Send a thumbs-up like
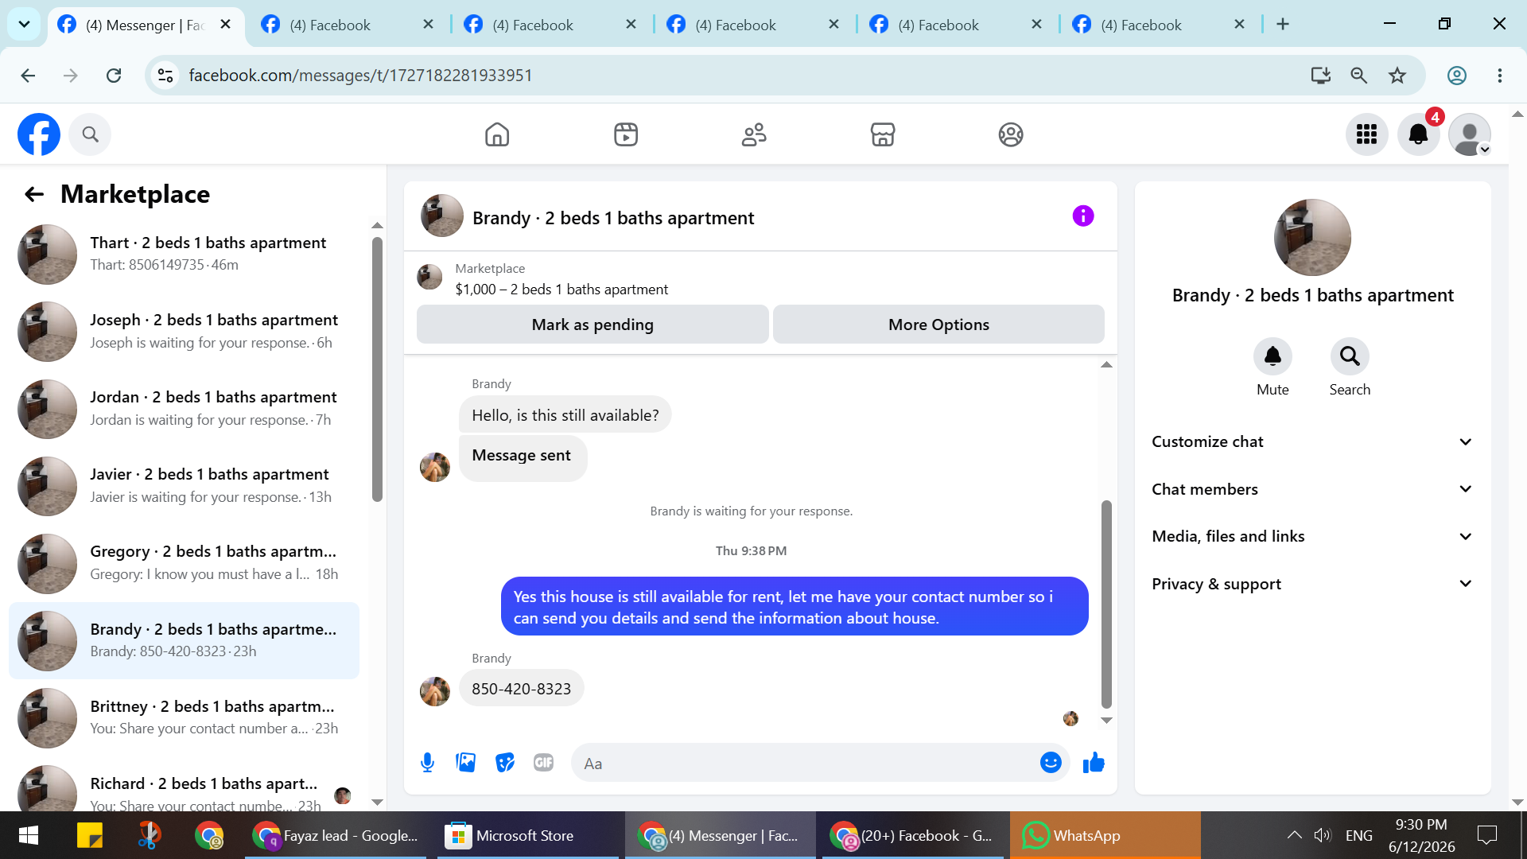This screenshot has height=859, width=1527. pos(1094,763)
